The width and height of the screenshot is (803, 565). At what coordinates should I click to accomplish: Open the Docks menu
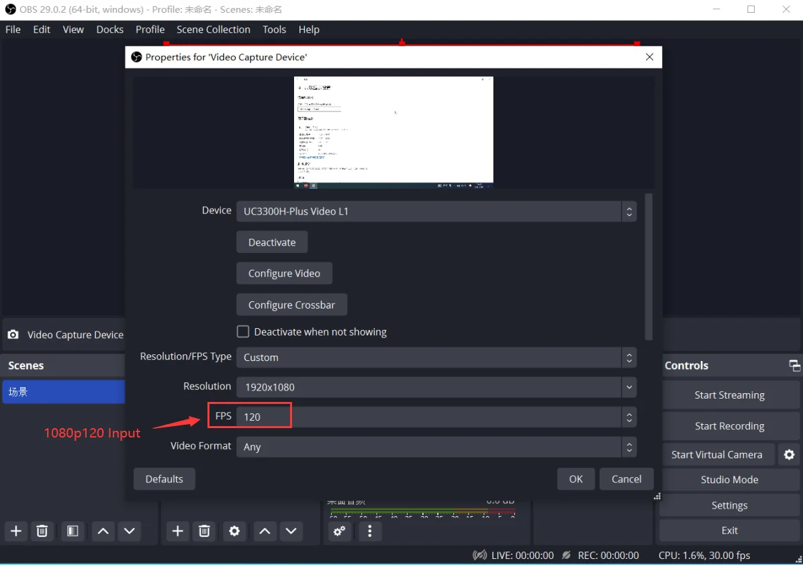click(x=109, y=29)
